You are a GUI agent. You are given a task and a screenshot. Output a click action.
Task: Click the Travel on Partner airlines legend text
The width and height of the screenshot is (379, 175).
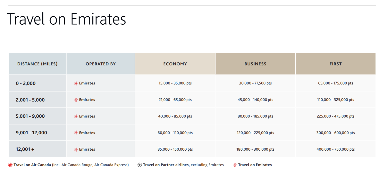tap(183, 165)
